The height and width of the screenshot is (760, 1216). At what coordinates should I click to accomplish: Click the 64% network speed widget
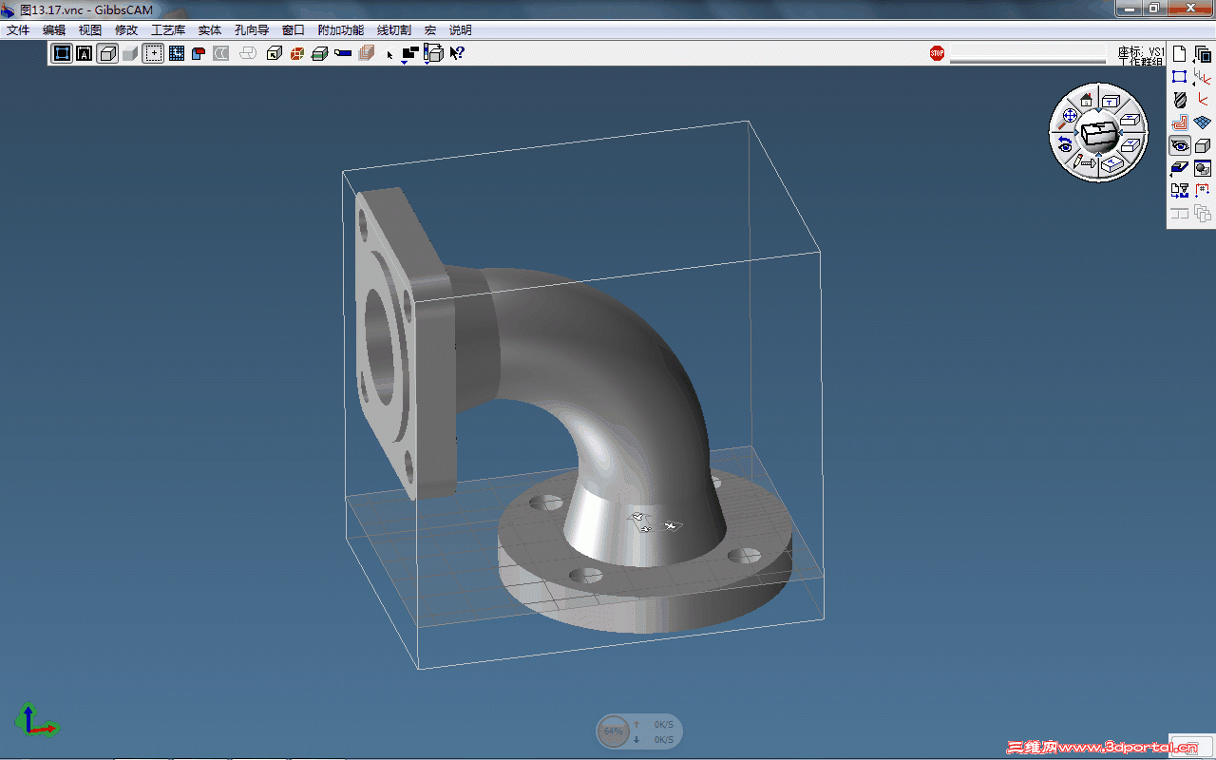[x=639, y=731]
